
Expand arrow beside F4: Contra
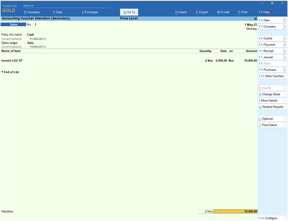[x=285, y=39]
